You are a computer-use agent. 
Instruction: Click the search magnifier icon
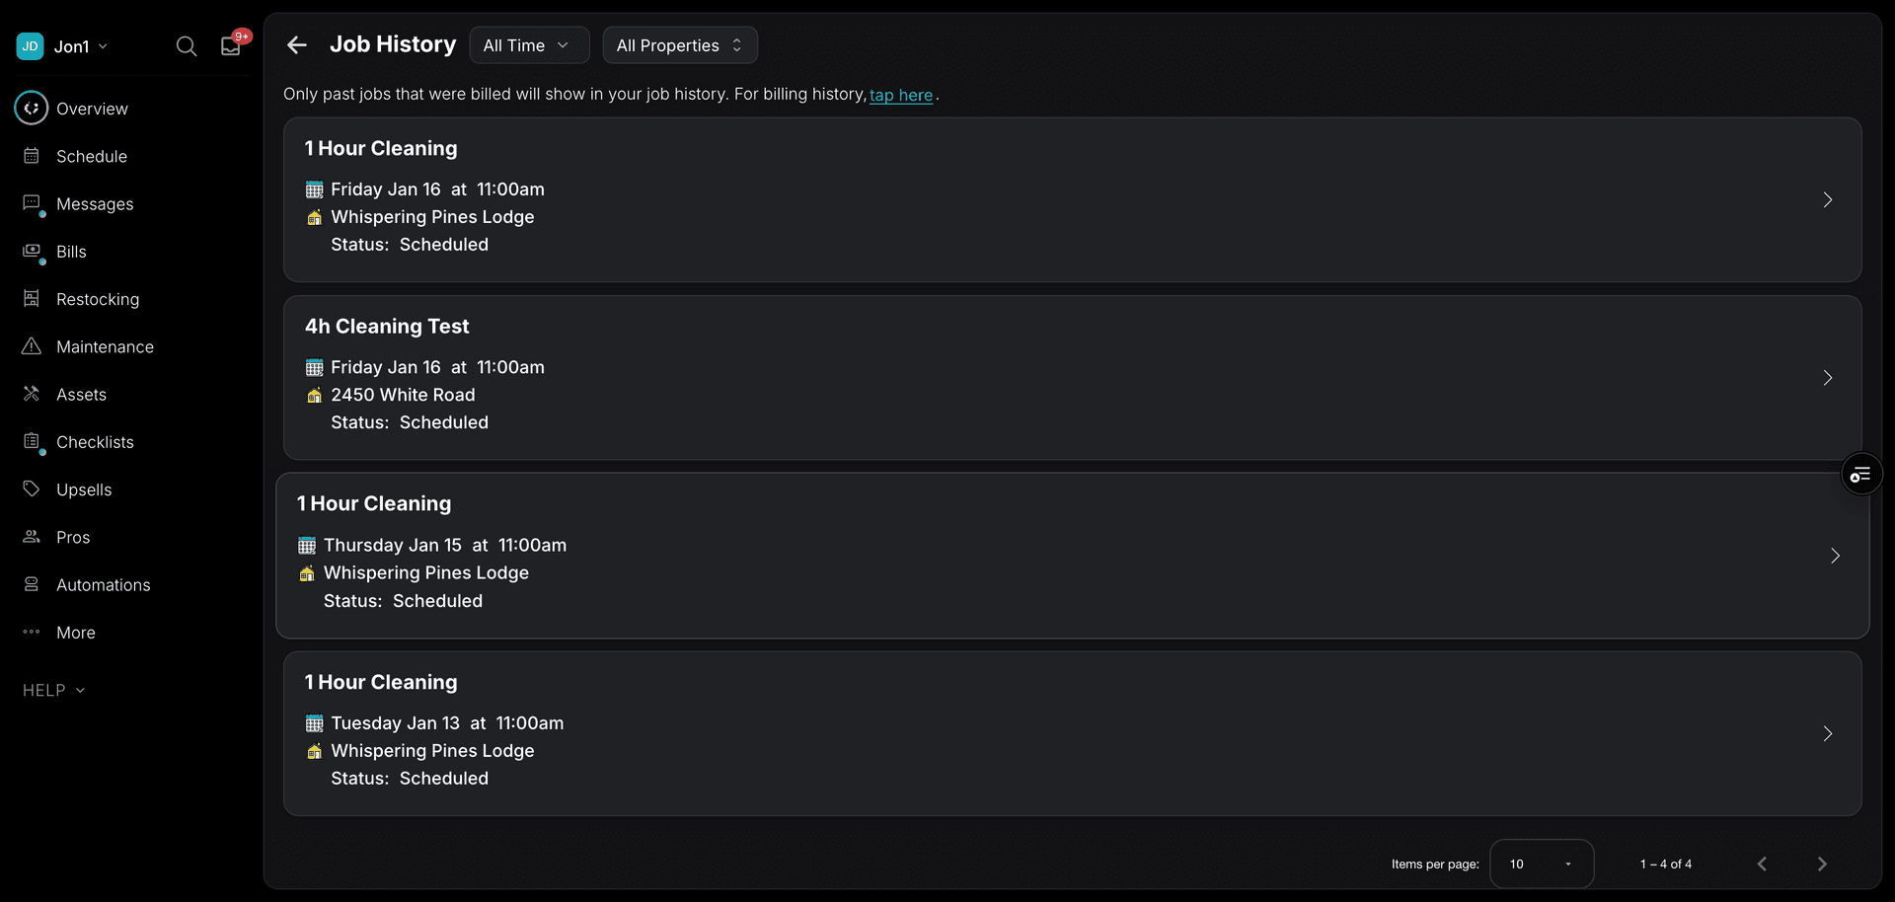(x=186, y=46)
